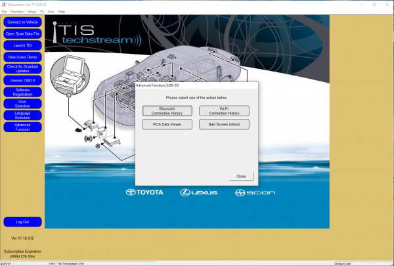This screenshot has height=266, width=394.
Task: Open the File menu
Action: [5, 12]
